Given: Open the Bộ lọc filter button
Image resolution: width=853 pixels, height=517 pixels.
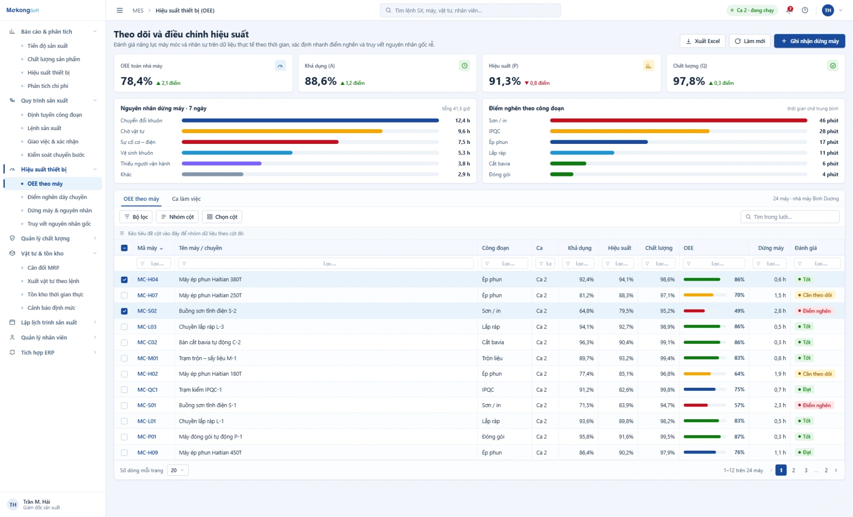Looking at the screenshot, I should 136,217.
